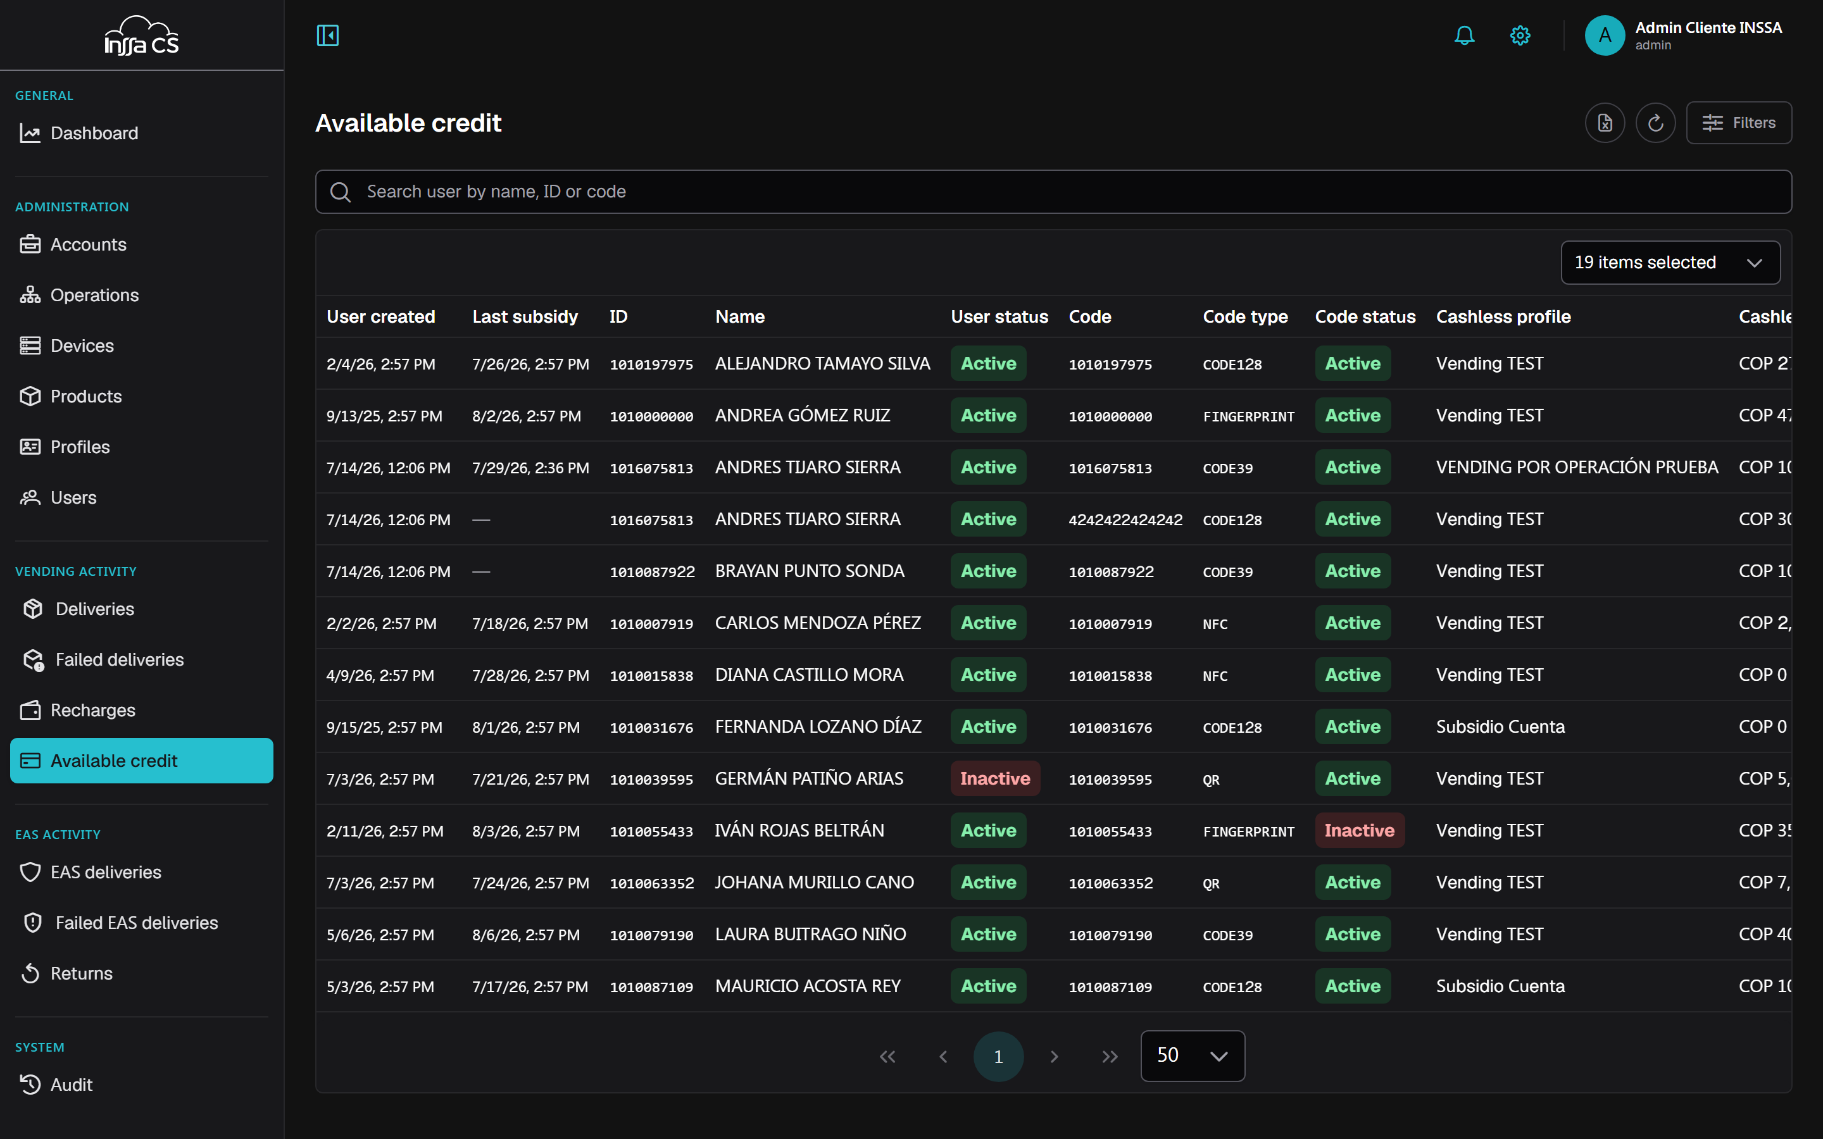Click the Inssa CS logo
1823x1139 pixels.
(x=142, y=35)
